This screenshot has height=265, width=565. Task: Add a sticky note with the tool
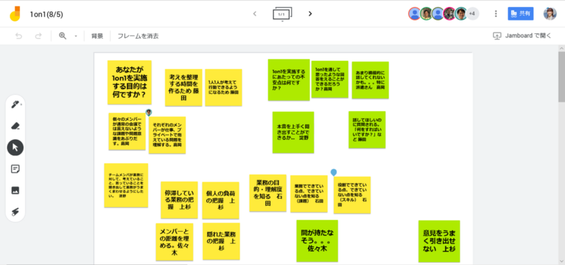point(15,169)
